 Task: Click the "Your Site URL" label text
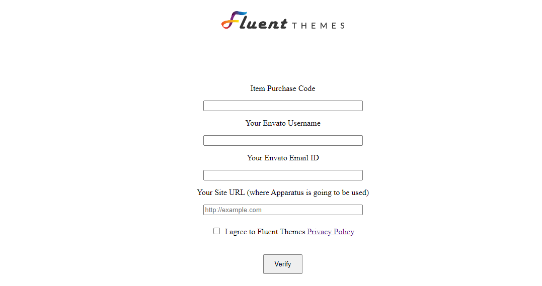coord(220,193)
